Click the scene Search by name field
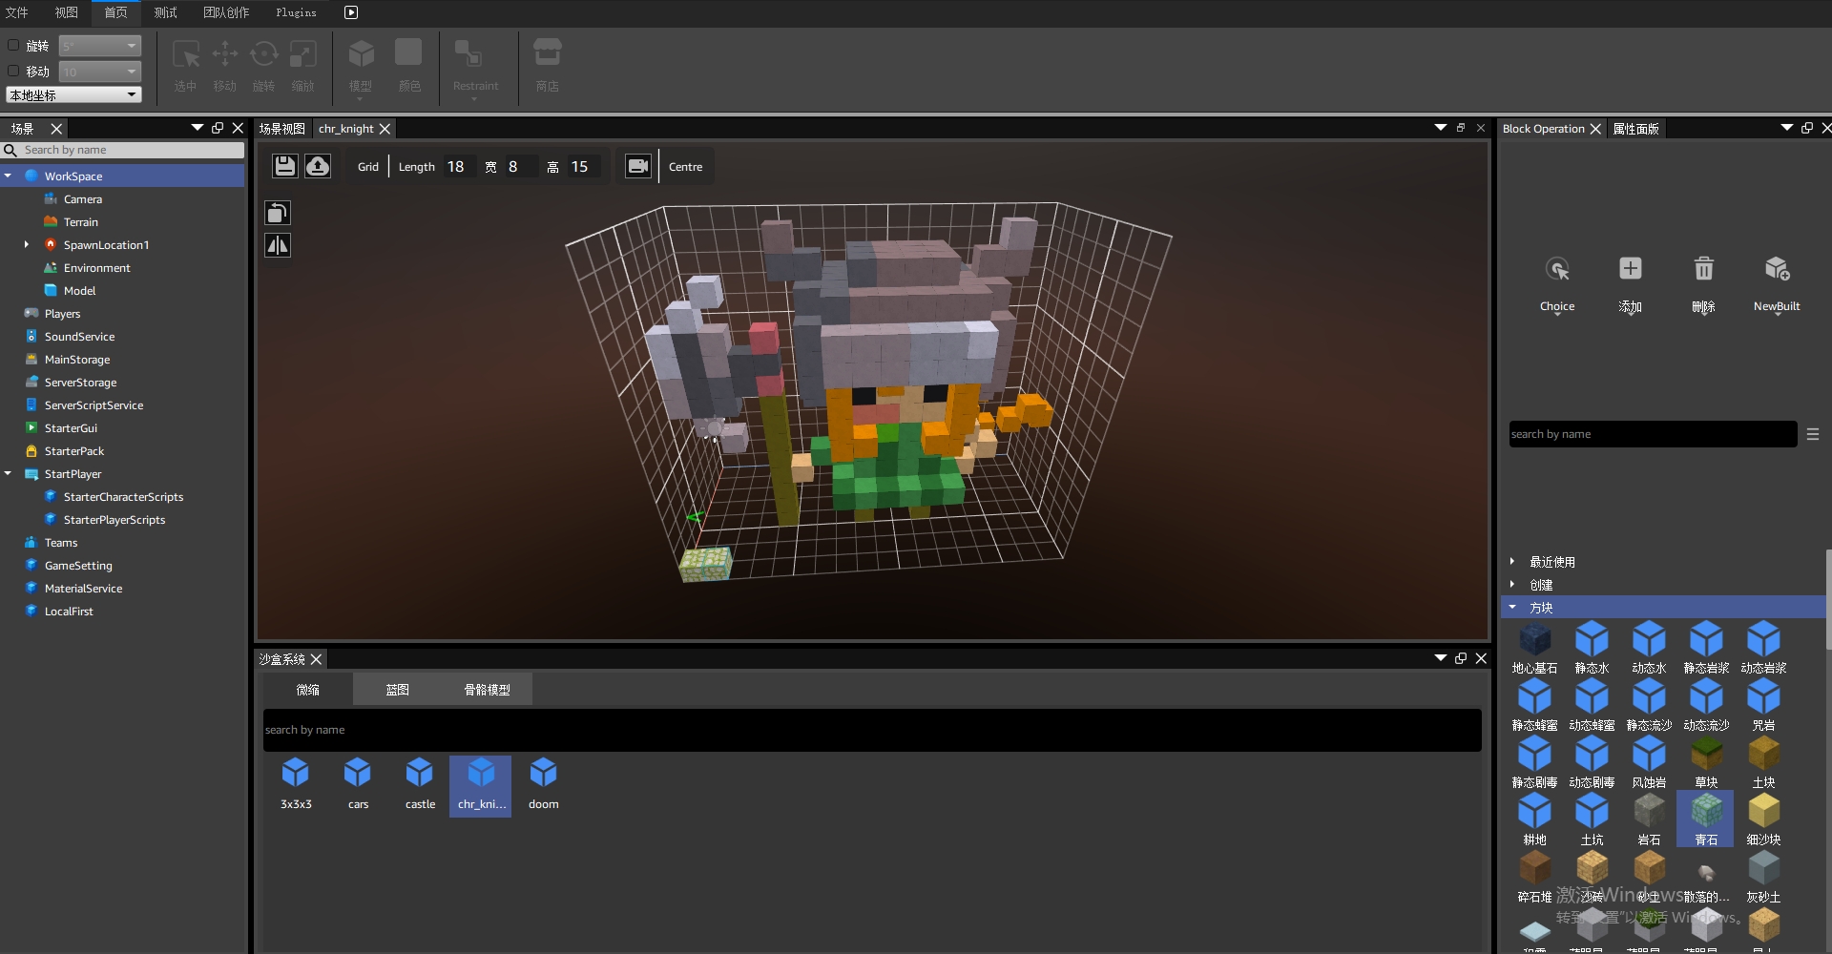This screenshot has height=954, width=1832. pyautogui.click(x=132, y=150)
